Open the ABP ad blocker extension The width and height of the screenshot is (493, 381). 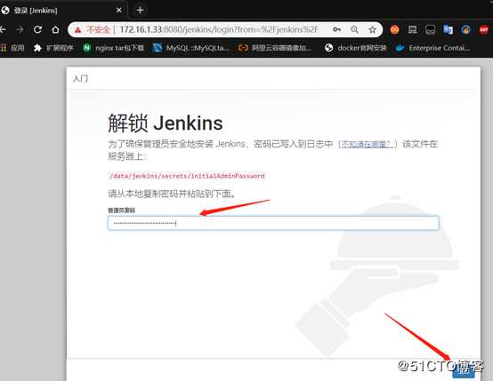pyautogui.click(x=483, y=29)
